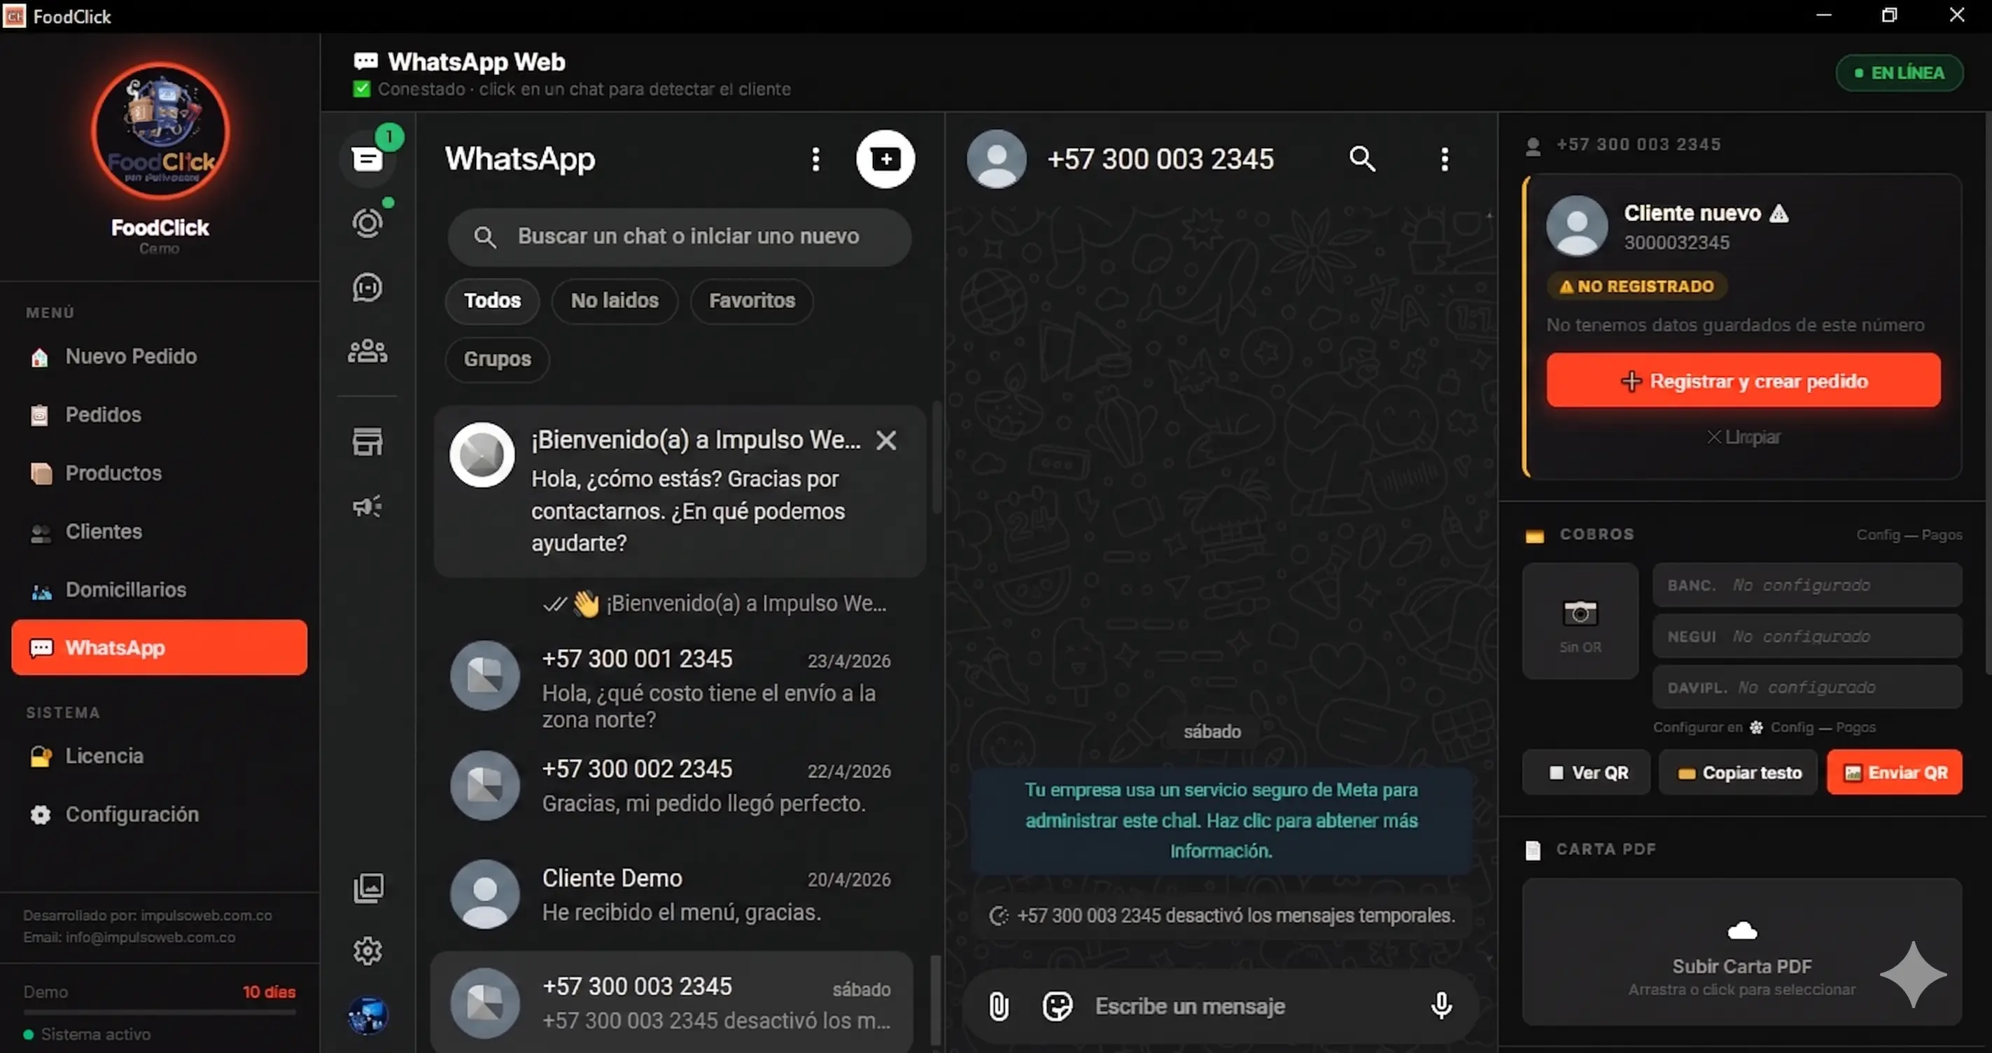This screenshot has height=1053, width=1992.
Task: Open Nuevo Pedido in the menu
Action: (x=160, y=356)
